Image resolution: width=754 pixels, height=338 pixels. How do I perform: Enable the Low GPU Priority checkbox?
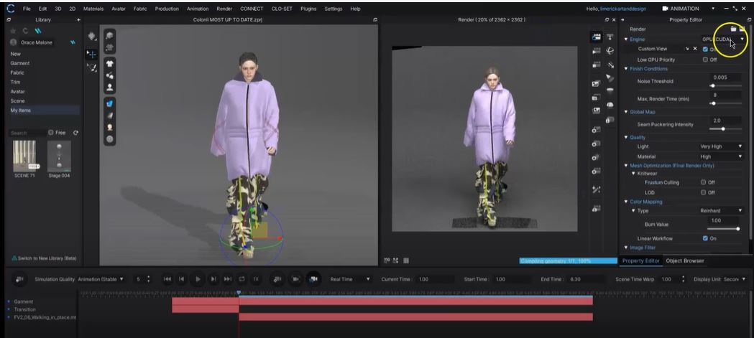(704, 60)
